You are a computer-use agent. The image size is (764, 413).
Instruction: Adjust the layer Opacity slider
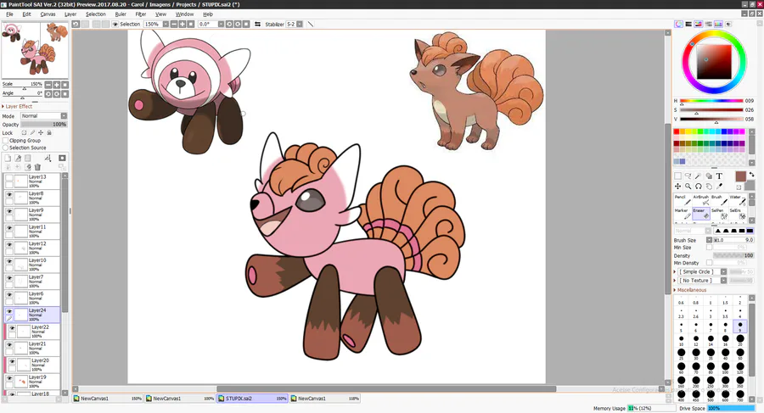point(44,125)
